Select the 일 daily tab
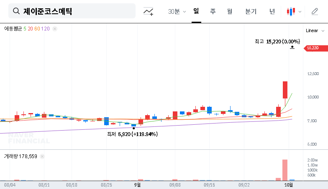This screenshot has height=189, width=328. pyautogui.click(x=196, y=11)
